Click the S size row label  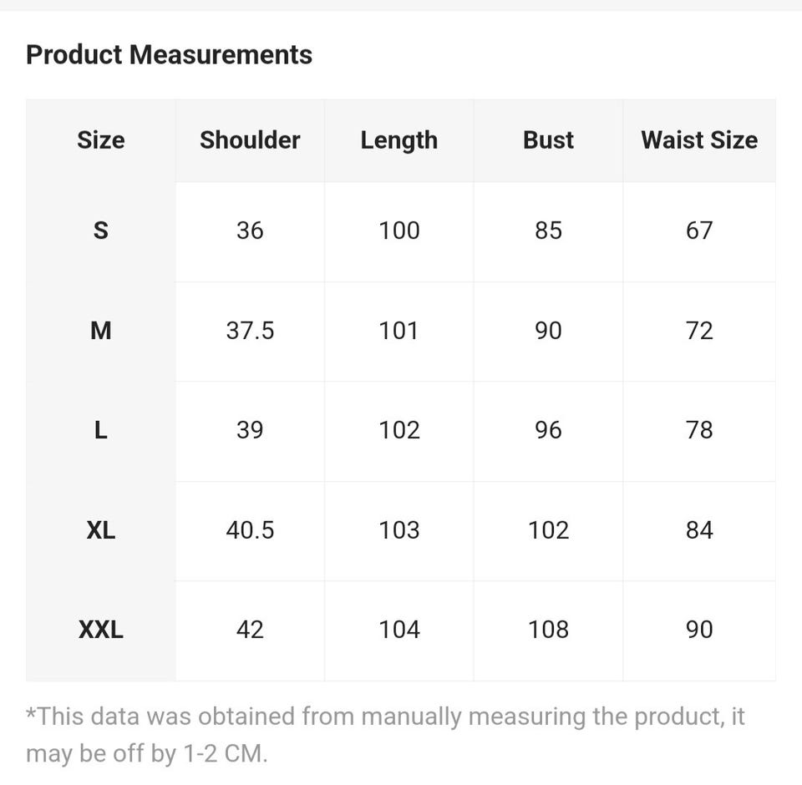100,230
